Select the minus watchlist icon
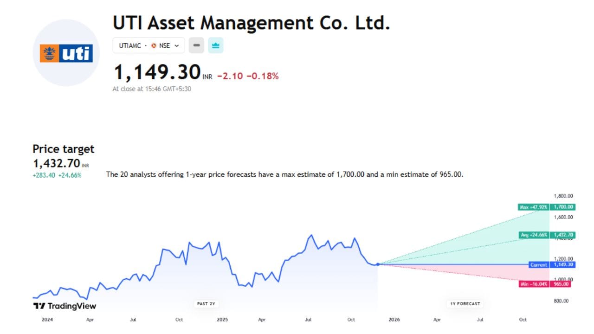Image resolution: width=594 pixels, height=334 pixels. coord(196,45)
